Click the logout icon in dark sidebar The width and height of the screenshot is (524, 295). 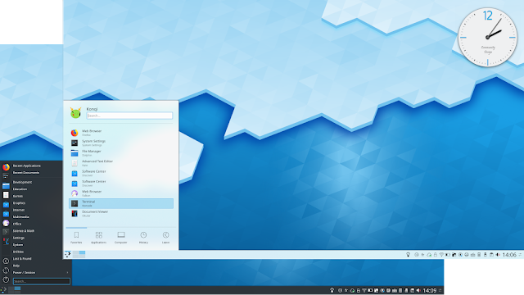(6, 261)
